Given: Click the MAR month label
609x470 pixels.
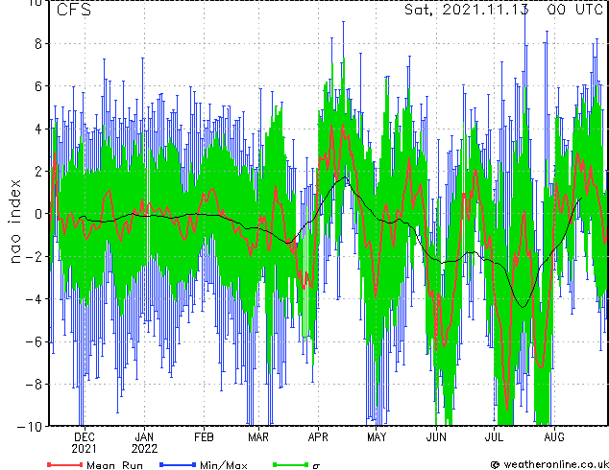Looking at the screenshot, I should pyautogui.click(x=258, y=437).
